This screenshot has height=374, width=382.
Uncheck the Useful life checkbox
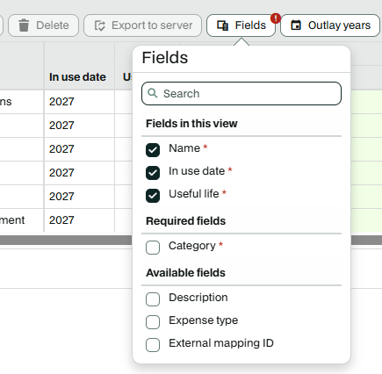click(x=153, y=196)
